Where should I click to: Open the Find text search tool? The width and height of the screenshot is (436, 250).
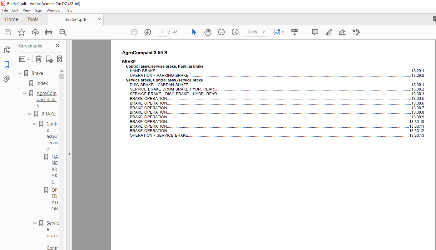(63, 32)
